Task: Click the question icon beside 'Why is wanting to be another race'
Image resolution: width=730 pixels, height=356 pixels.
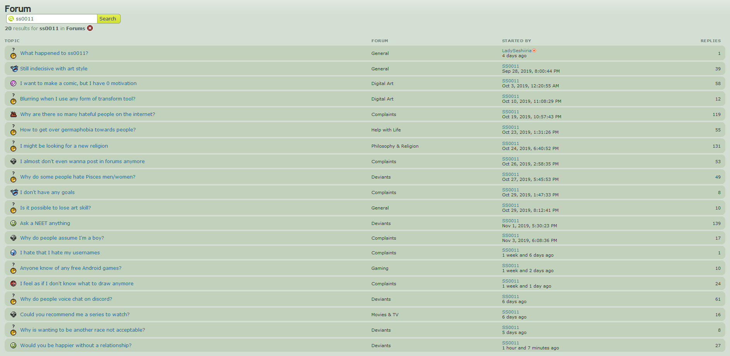Action: [13, 330]
